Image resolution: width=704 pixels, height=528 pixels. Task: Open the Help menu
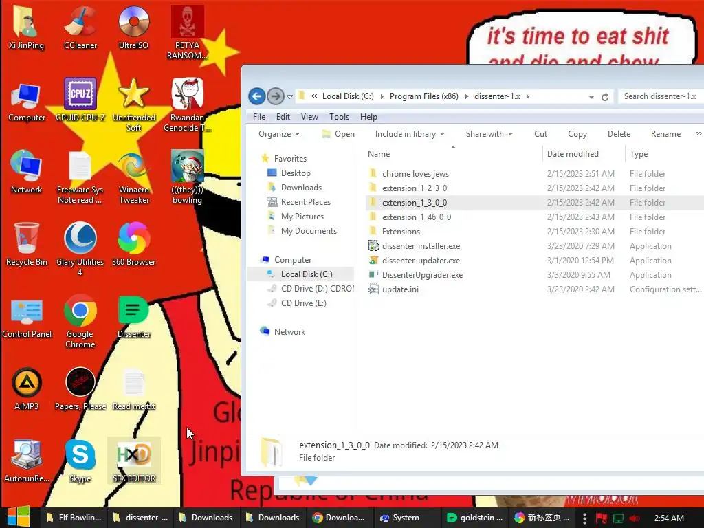[368, 117]
